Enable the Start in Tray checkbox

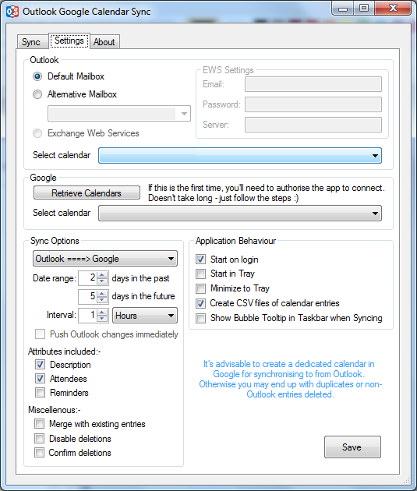[x=200, y=274]
